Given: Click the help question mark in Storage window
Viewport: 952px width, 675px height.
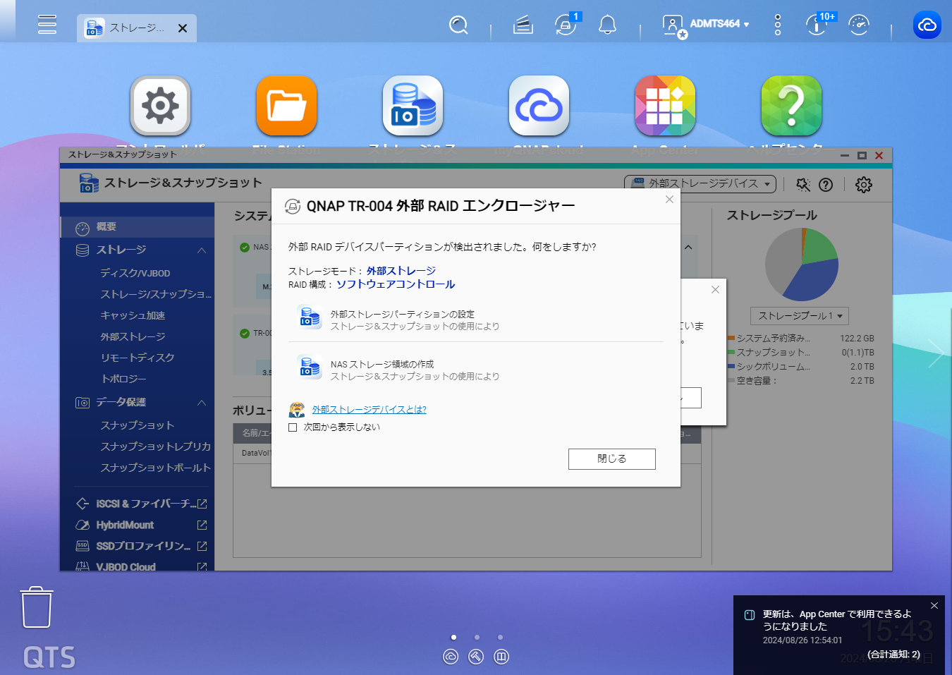Looking at the screenshot, I should tap(826, 185).
